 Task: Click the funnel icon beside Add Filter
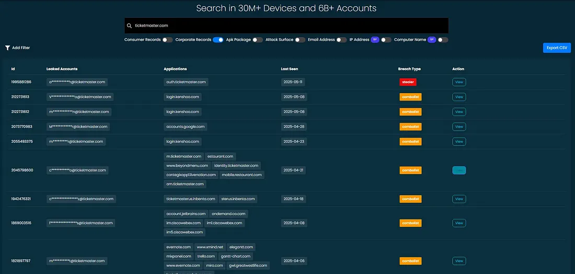pyautogui.click(x=7, y=48)
